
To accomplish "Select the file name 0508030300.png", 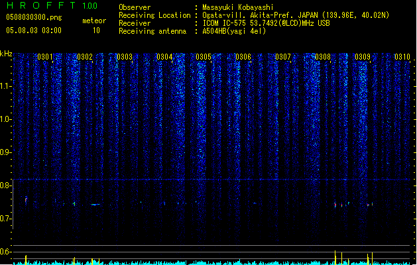I will pos(34,17).
